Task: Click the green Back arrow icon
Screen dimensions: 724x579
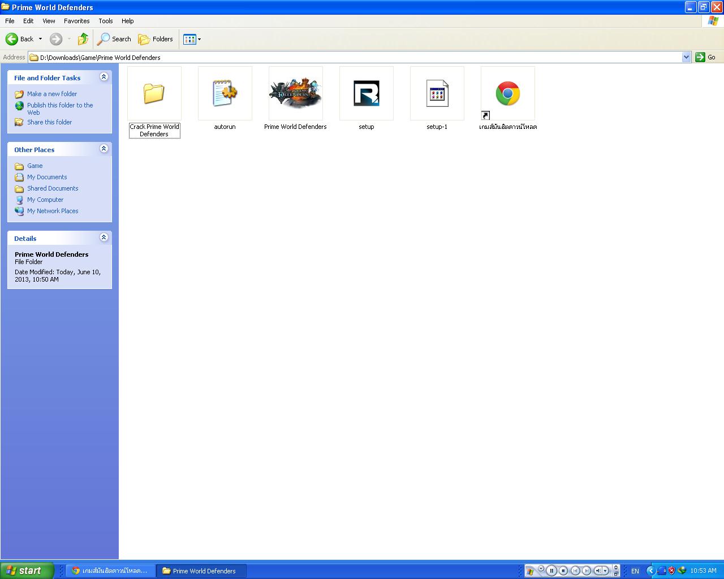Action: pos(12,39)
